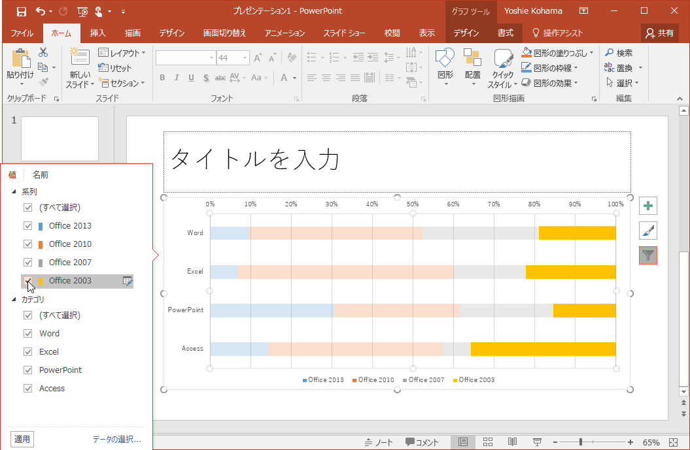Click the Paste clipboard icon

point(20,58)
